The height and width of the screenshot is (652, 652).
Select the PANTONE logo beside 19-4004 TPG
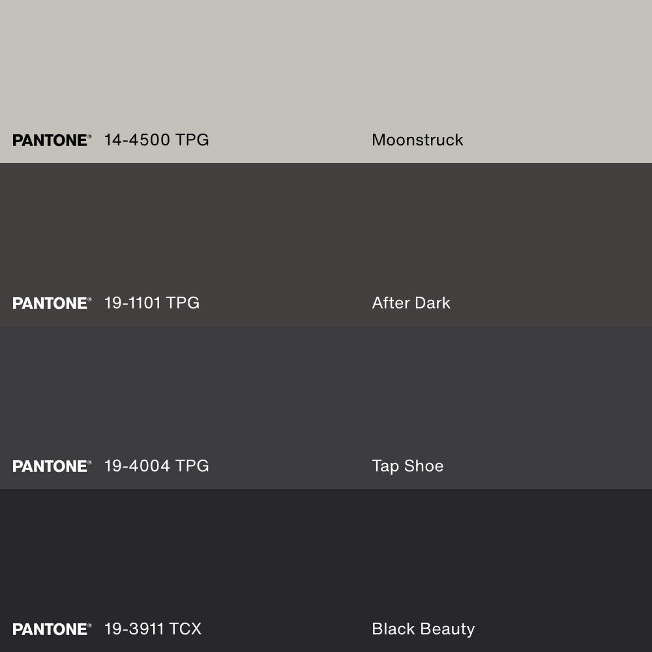pyautogui.click(x=50, y=466)
